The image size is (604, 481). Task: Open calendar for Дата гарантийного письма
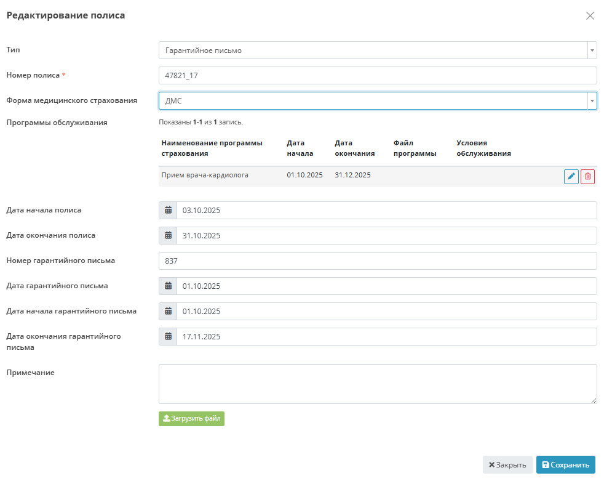coord(168,286)
